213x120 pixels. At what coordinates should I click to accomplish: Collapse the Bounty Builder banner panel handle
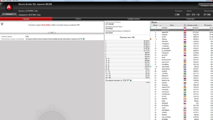52,33
